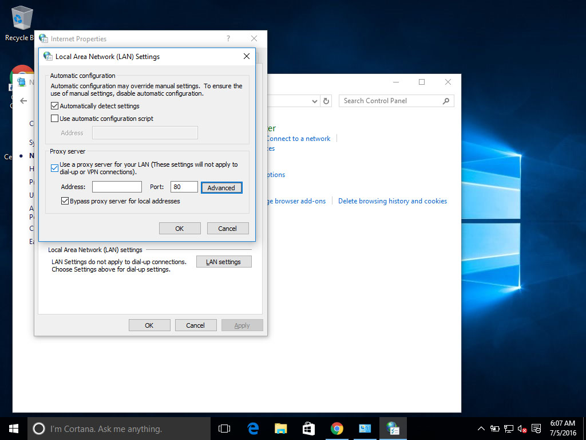586x440 pixels.
Task: Click the proxy Address input field
Action: coord(117,186)
